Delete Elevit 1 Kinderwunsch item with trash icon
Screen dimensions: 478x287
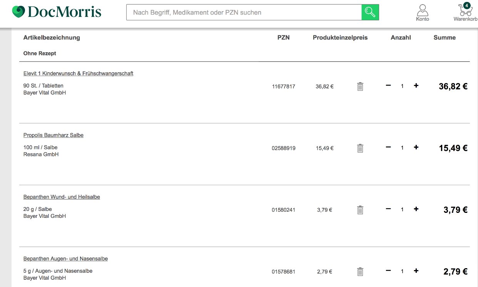coord(360,86)
